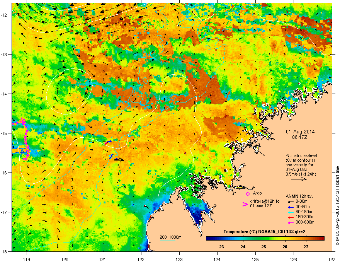Image resolution: width=340 pixels, height=263 pixels.
Task: Click the colorbar value 25
Action: (263, 247)
